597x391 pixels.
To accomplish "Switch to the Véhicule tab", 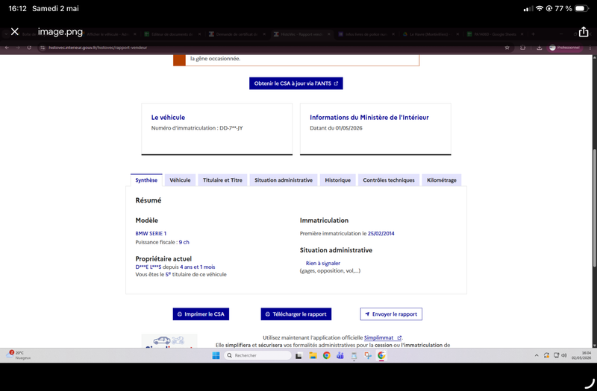I will (180, 180).
